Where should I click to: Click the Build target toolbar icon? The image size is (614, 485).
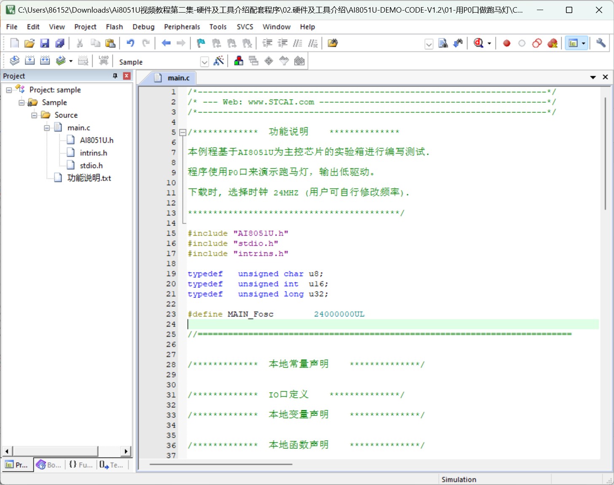pyautogui.click(x=29, y=61)
